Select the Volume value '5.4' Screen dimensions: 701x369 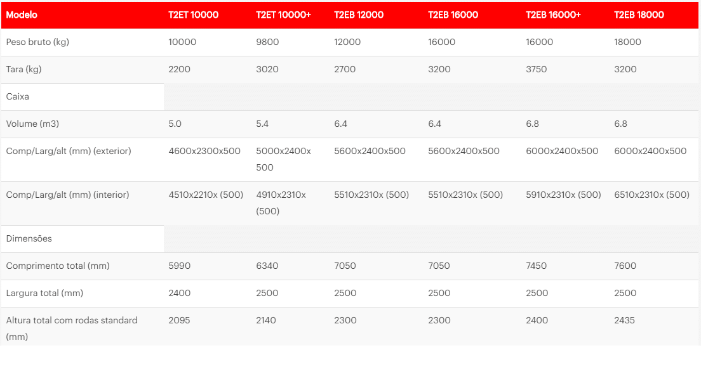pos(262,124)
